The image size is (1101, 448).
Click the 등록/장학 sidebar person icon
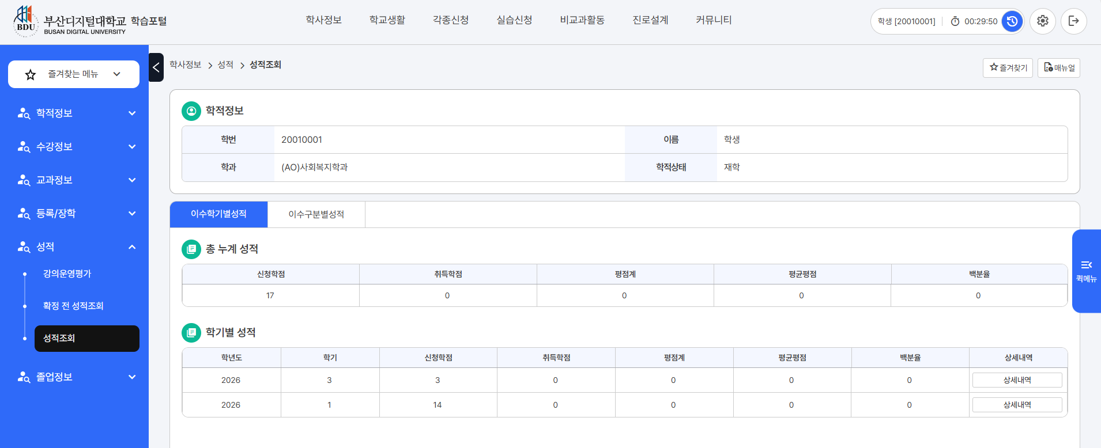point(24,214)
